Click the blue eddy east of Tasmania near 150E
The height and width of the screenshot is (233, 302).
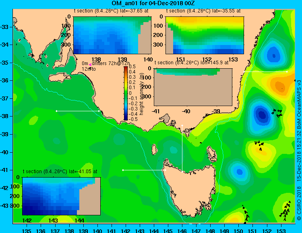[x=240, y=172]
